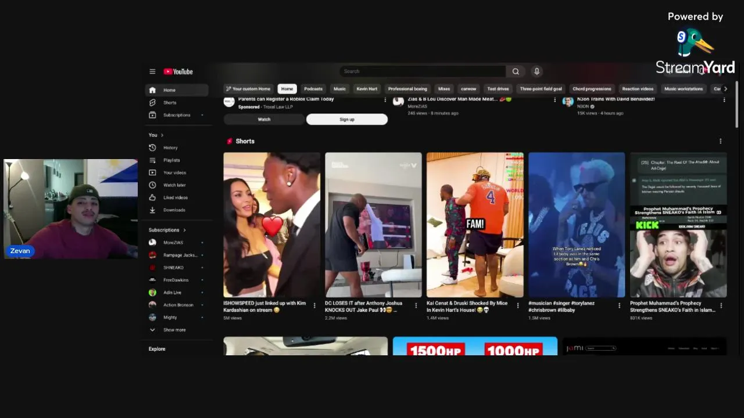
Task: Play the SNEAKO Prophecy short thumbnail
Action: point(678,225)
